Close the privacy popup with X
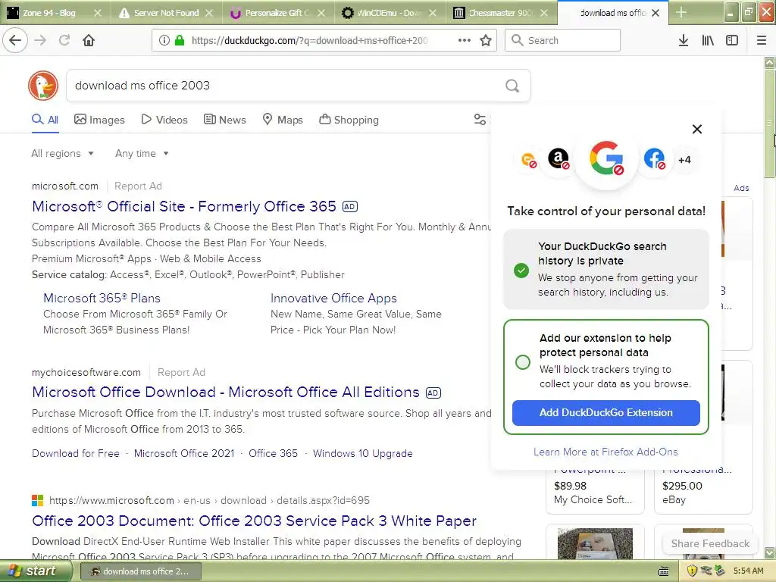The image size is (776, 582). [697, 129]
